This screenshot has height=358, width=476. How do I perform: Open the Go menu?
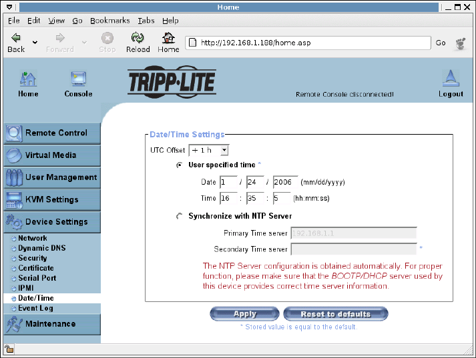coord(77,21)
